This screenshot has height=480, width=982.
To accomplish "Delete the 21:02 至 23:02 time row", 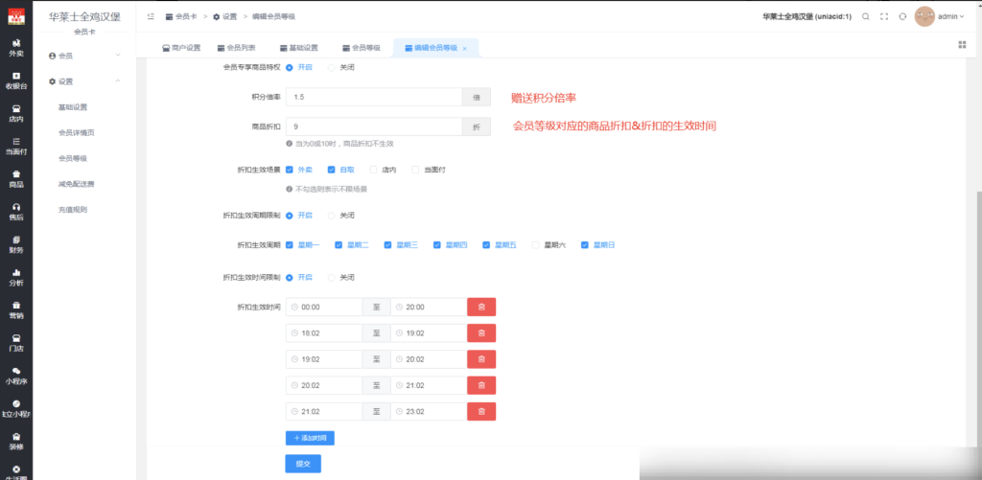I will 481,412.
